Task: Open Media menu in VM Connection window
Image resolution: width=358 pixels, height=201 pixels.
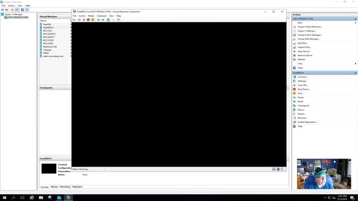Action: (x=91, y=16)
